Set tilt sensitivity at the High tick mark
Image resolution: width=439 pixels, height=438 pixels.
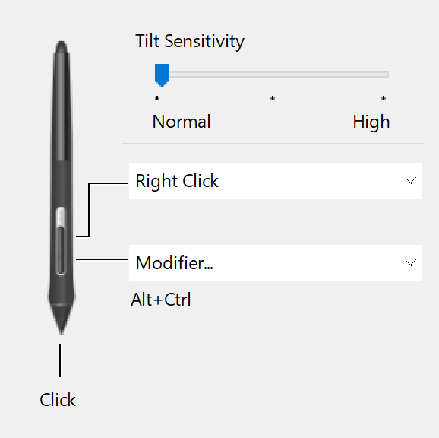point(384,98)
